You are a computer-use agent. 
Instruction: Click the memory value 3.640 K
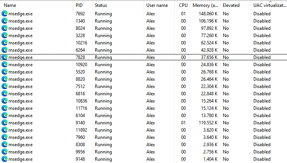pyautogui.click(x=210, y=137)
